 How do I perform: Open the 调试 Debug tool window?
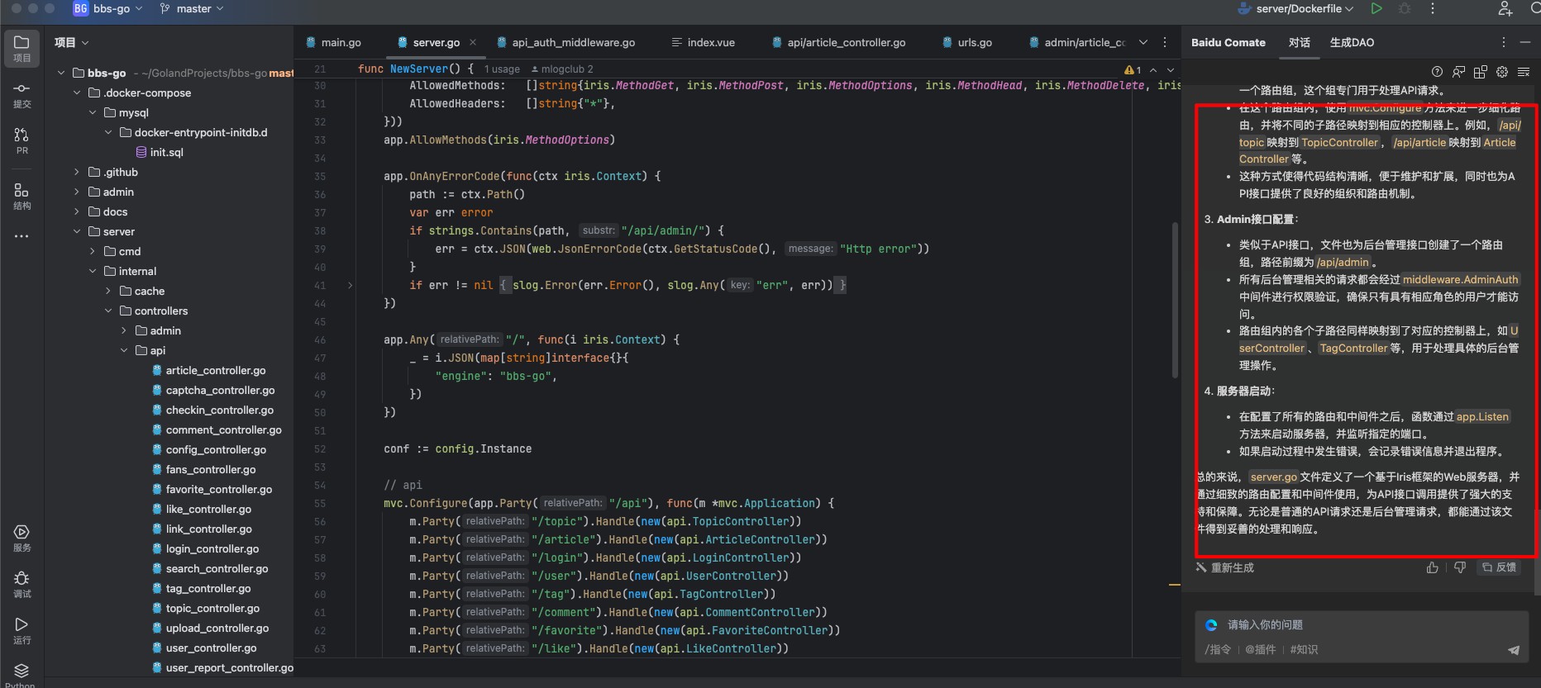(21, 585)
